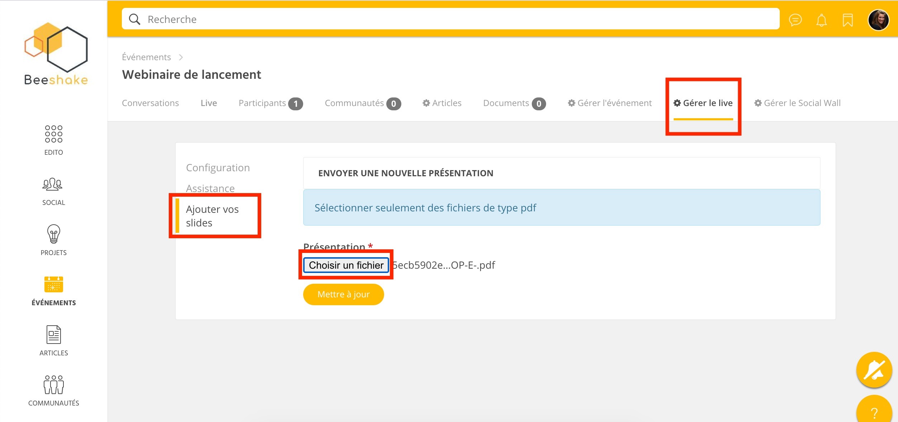
Task: Click the user profile avatar
Action: 878,20
